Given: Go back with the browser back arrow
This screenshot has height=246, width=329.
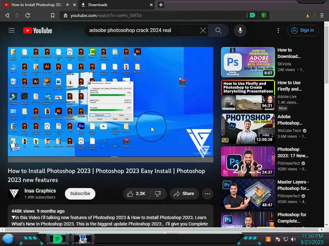Looking at the screenshot, I should click(x=7, y=15).
